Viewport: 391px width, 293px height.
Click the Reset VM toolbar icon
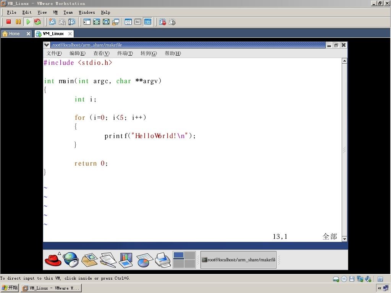tap(38, 22)
